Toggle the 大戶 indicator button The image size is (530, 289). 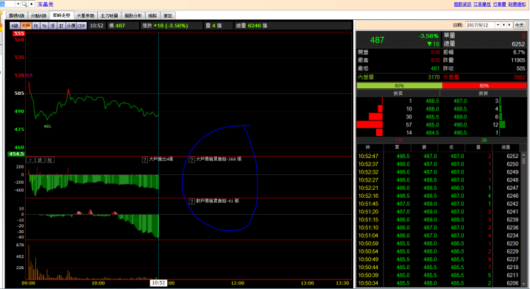pos(26,26)
